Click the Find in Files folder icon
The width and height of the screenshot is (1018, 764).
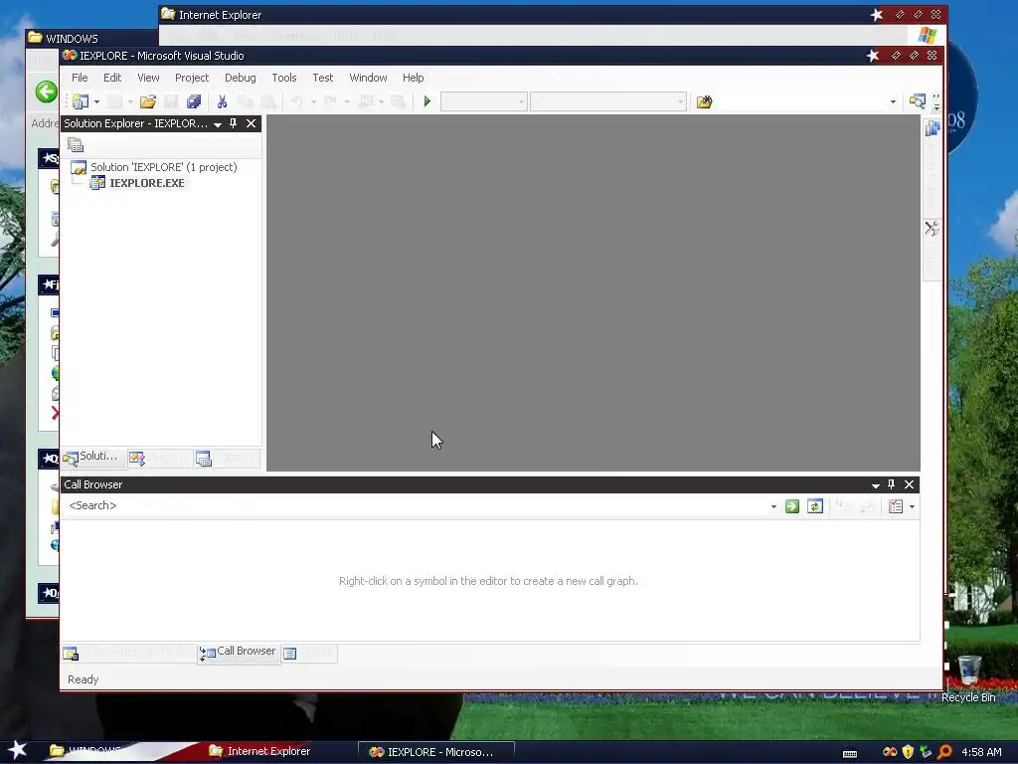[705, 101]
